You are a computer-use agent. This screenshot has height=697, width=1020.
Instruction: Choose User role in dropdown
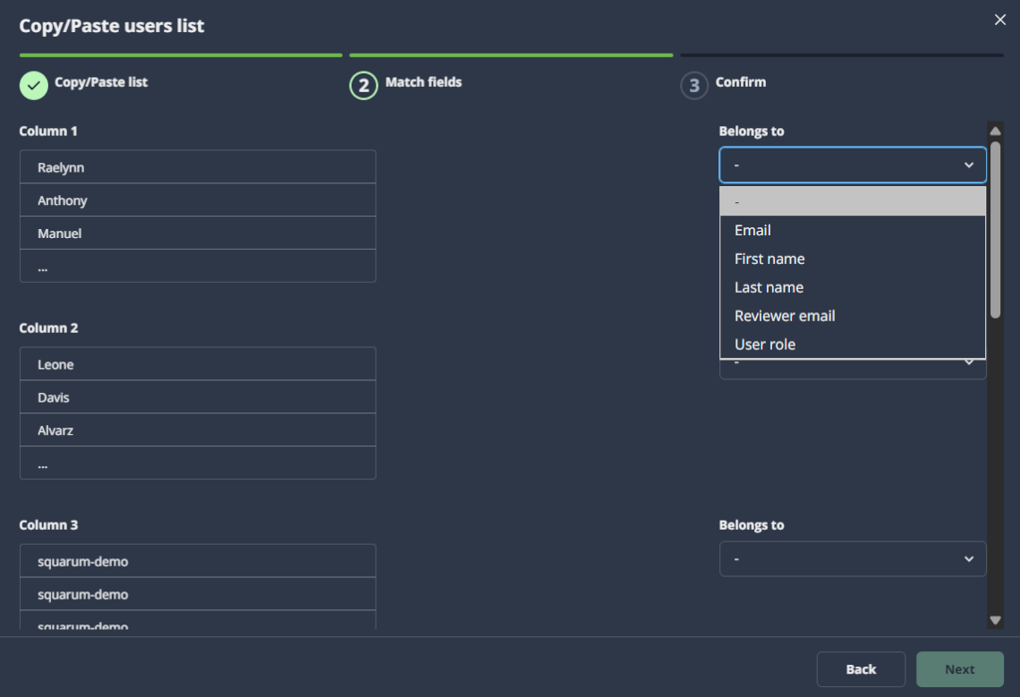(765, 344)
